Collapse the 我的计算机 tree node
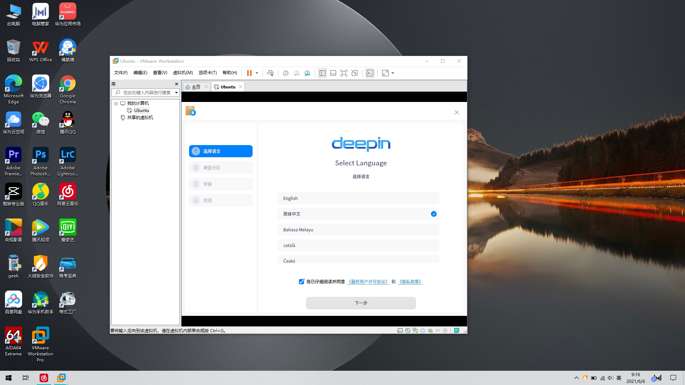 [116, 103]
